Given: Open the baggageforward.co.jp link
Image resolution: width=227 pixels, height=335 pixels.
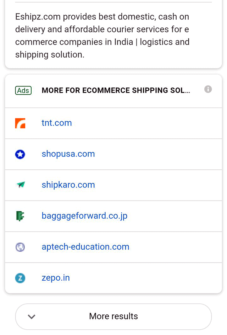Looking at the screenshot, I should click(x=84, y=216).
